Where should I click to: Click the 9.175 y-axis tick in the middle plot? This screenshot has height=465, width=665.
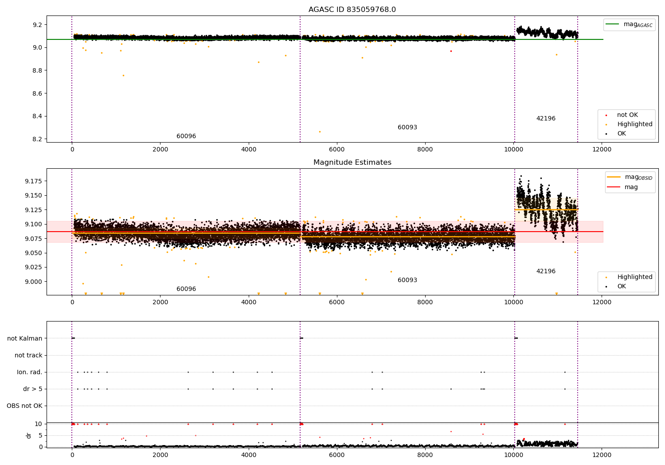[x=34, y=181]
